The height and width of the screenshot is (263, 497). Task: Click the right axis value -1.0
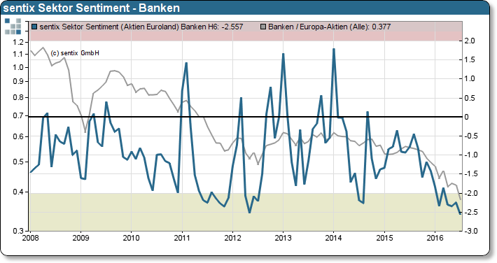point(471,155)
